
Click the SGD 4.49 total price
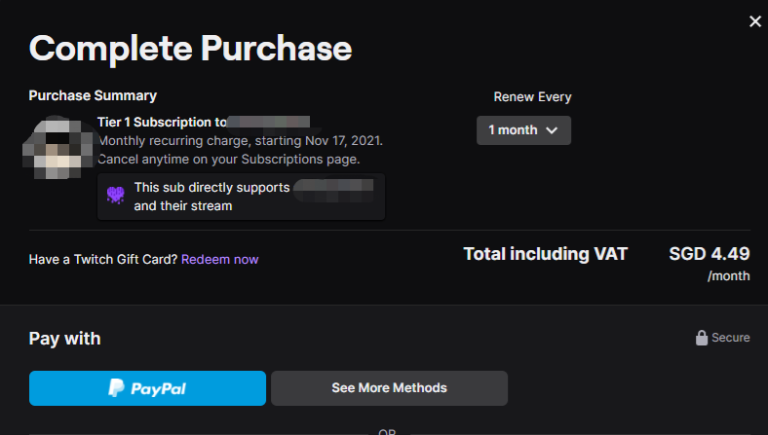tap(709, 254)
